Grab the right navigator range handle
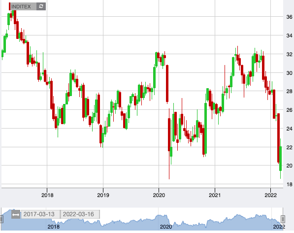This screenshot has width=294, height=233. (x=283, y=219)
